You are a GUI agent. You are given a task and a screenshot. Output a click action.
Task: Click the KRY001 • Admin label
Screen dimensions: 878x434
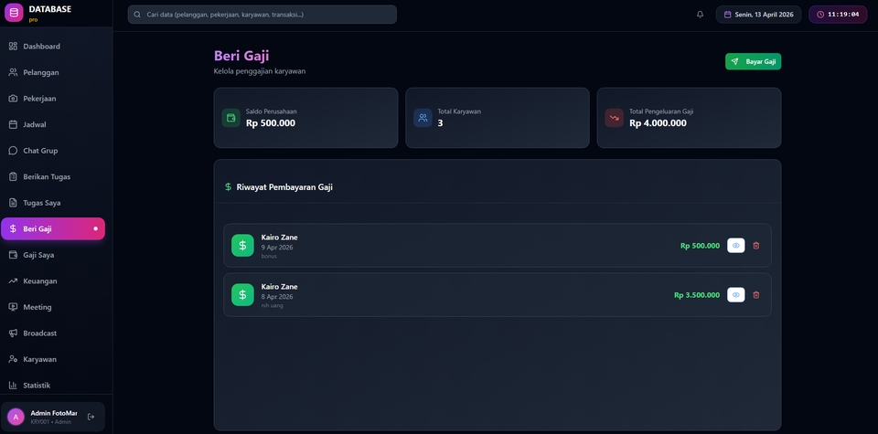pyautogui.click(x=51, y=422)
